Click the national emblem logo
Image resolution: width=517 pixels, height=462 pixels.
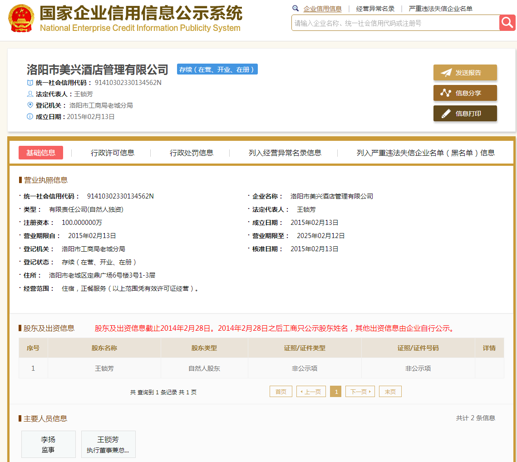point(21,19)
